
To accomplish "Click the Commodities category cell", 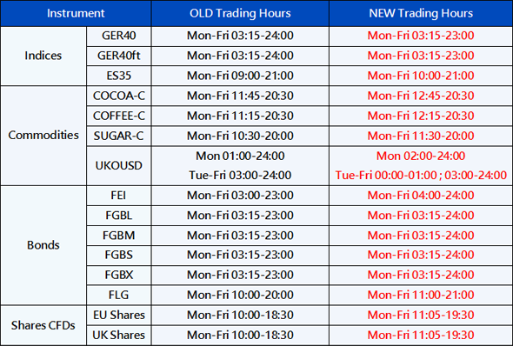I will (43, 136).
